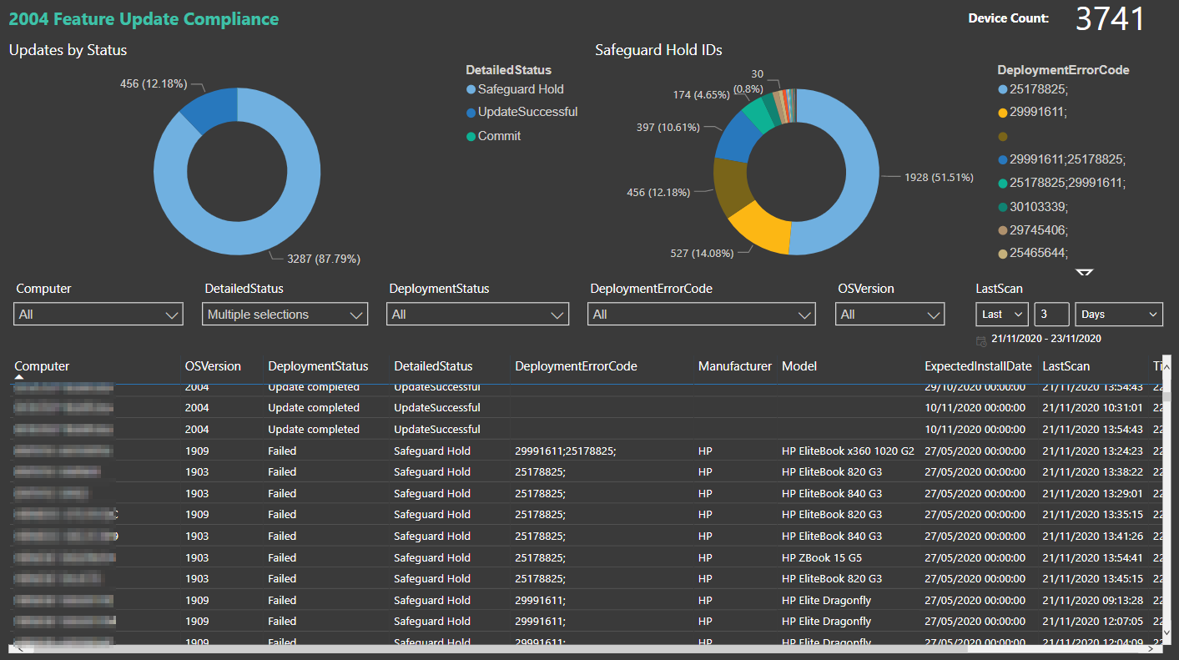Click the LastScan calendar icon
The width and height of the screenshot is (1179, 660).
pos(981,340)
